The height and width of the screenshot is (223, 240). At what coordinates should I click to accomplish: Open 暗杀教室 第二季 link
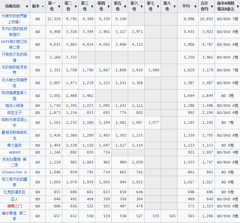coord(15,216)
